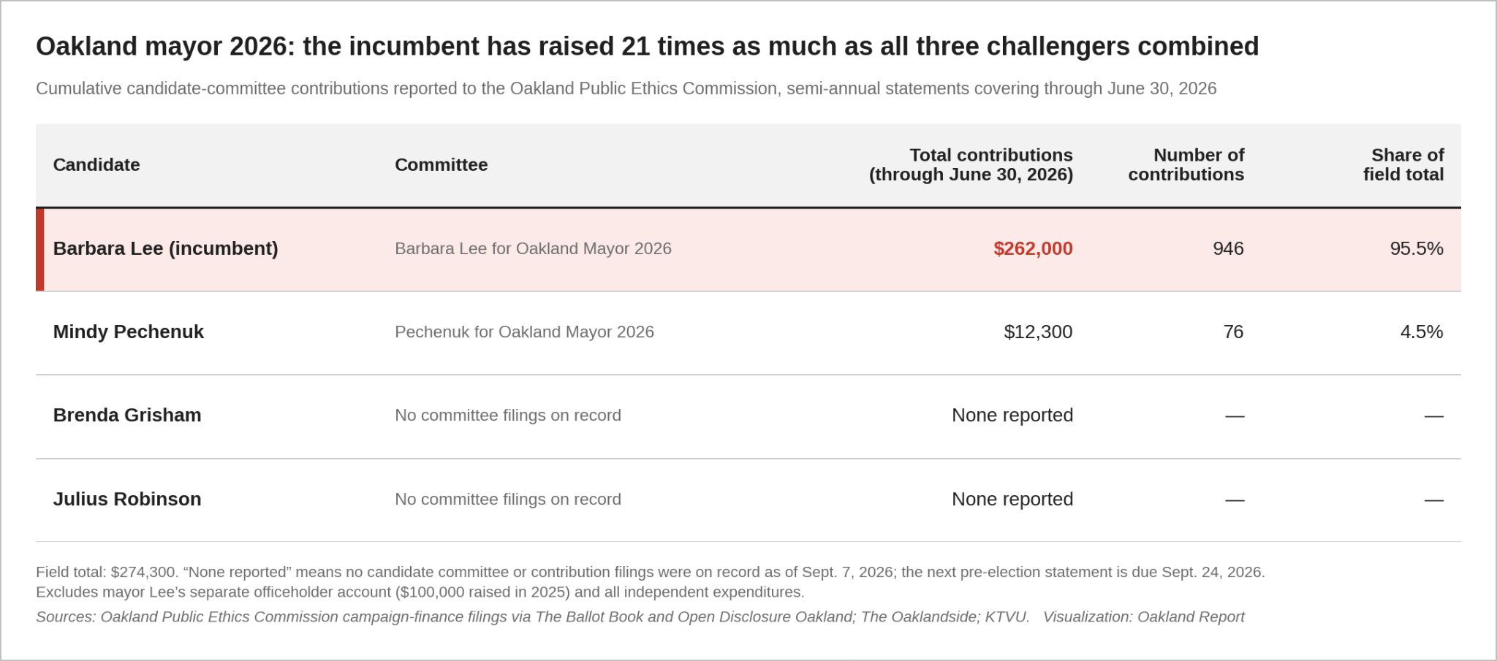1497x661 pixels.
Task: Click the 4.5% share value
Action: tap(1422, 332)
